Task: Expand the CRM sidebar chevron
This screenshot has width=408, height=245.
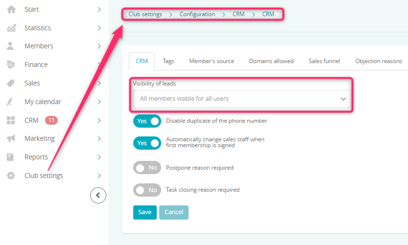Action: 99,121
